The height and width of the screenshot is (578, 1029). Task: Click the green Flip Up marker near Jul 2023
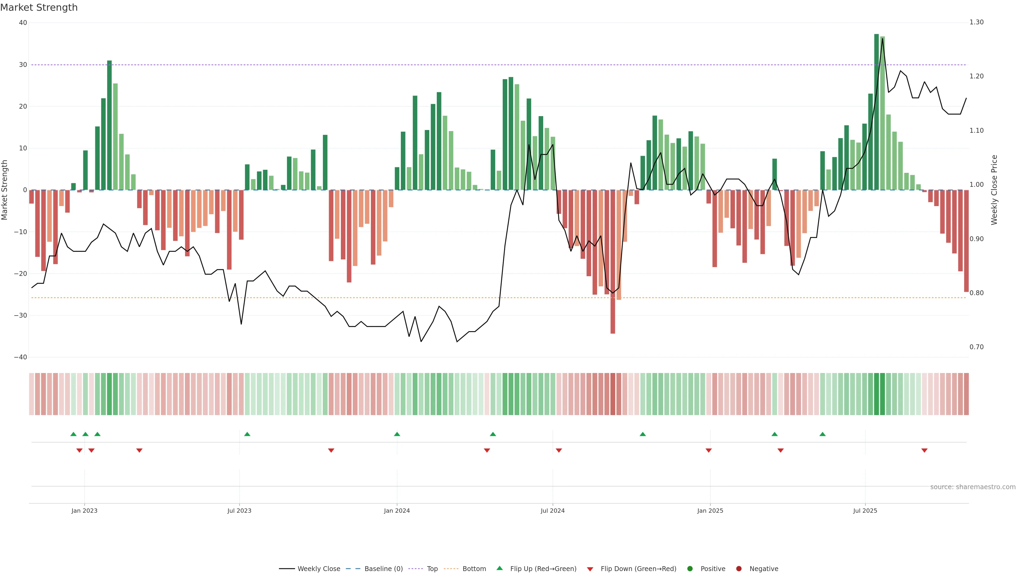tap(247, 434)
